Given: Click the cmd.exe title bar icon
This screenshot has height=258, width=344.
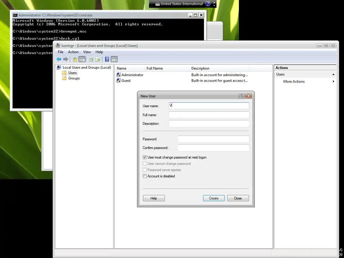Looking at the screenshot, I should [15, 15].
